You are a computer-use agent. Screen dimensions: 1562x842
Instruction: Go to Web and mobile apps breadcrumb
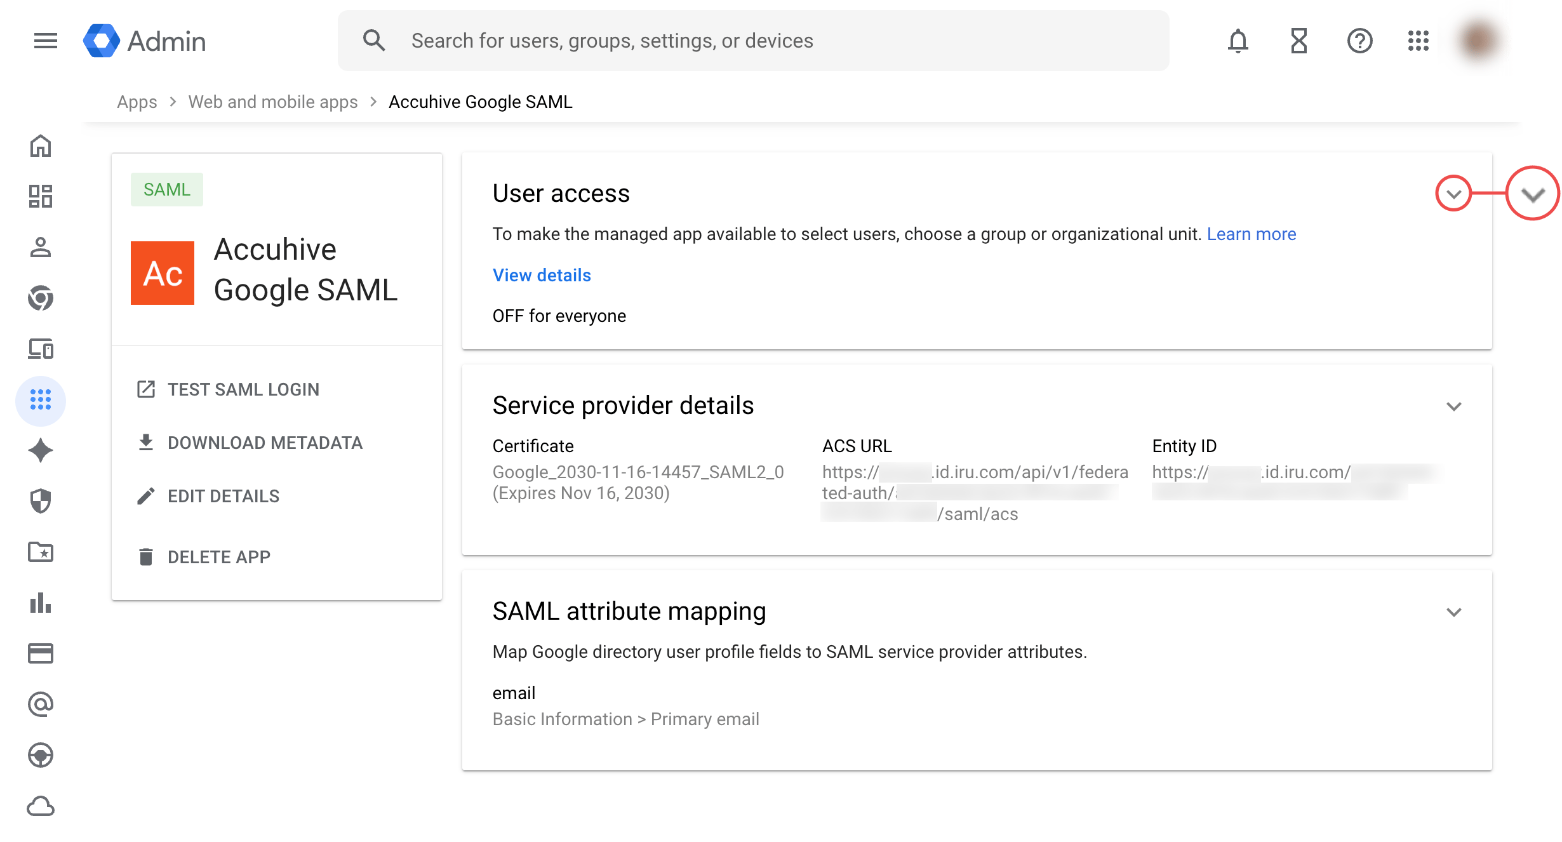pyautogui.click(x=273, y=102)
